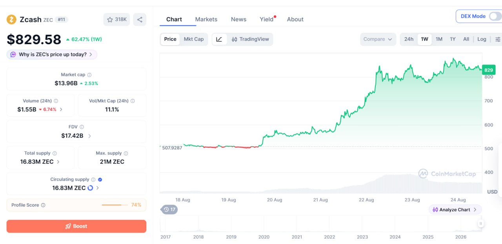The width and height of the screenshot is (502, 244).
Task: Open Why is ZEC's price up today
Action: click(x=52, y=55)
